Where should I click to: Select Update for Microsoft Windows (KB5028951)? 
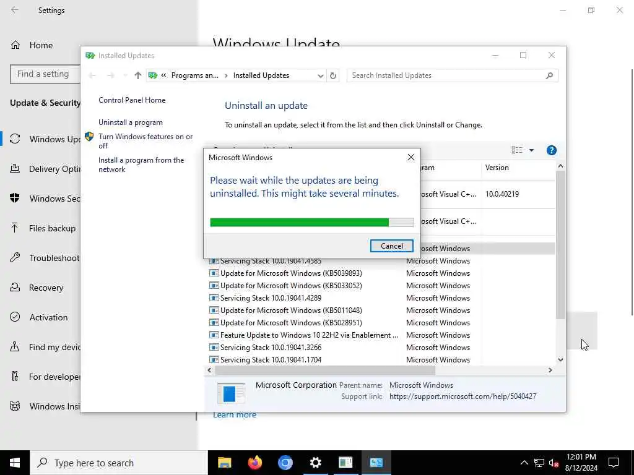[x=291, y=323]
